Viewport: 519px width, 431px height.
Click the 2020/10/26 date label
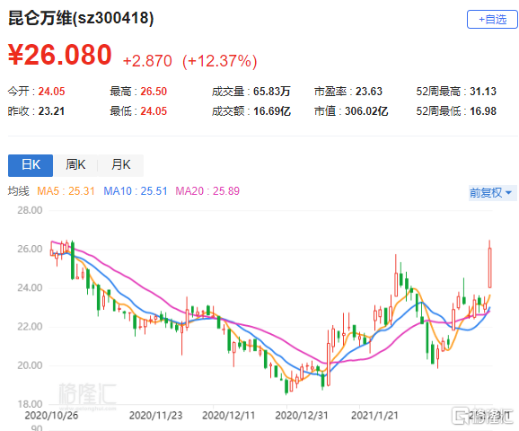tap(52, 416)
